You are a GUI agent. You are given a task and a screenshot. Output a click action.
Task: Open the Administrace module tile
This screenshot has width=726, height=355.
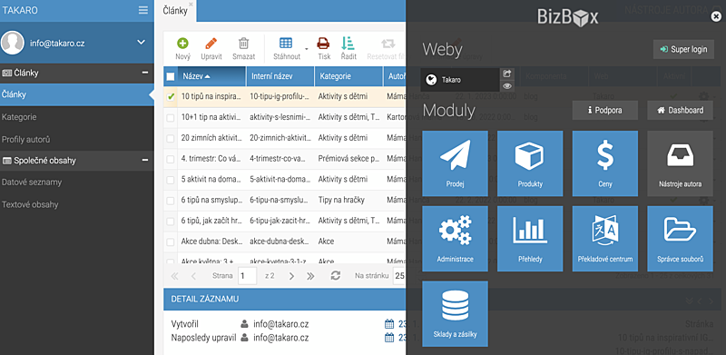(x=456, y=239)
